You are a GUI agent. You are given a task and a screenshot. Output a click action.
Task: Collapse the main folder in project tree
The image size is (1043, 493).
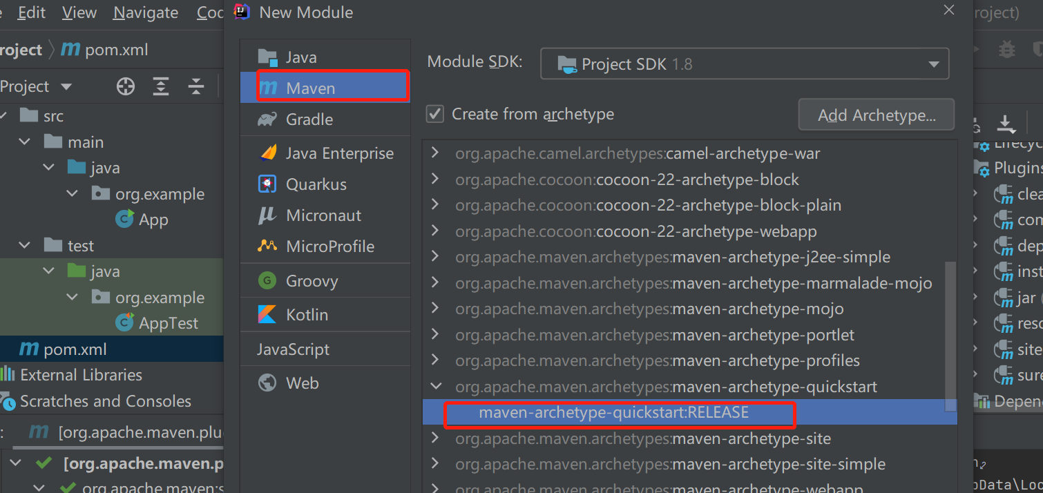tap(25, 142)
